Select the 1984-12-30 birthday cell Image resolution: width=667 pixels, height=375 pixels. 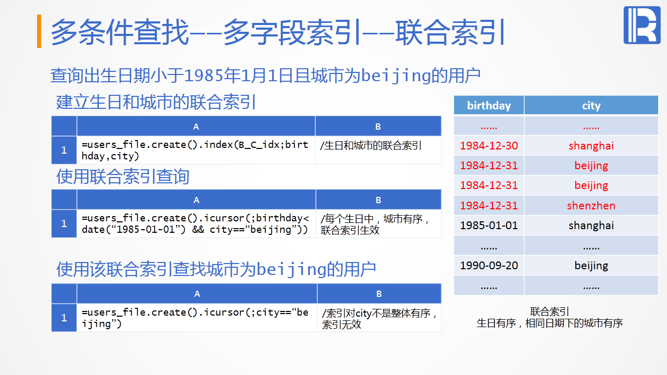(489, 146)
